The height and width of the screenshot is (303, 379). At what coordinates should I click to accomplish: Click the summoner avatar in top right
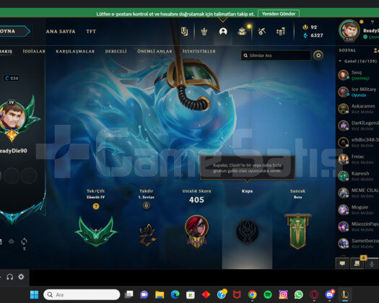pos(349,31)
